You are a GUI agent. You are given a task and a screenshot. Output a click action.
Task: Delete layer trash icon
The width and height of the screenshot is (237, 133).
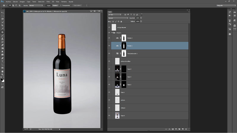pos(186,129)
